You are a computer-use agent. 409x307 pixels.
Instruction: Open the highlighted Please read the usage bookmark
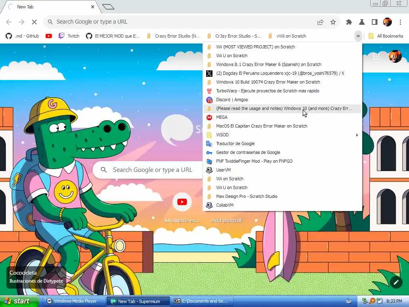click(x=283, y=109)
